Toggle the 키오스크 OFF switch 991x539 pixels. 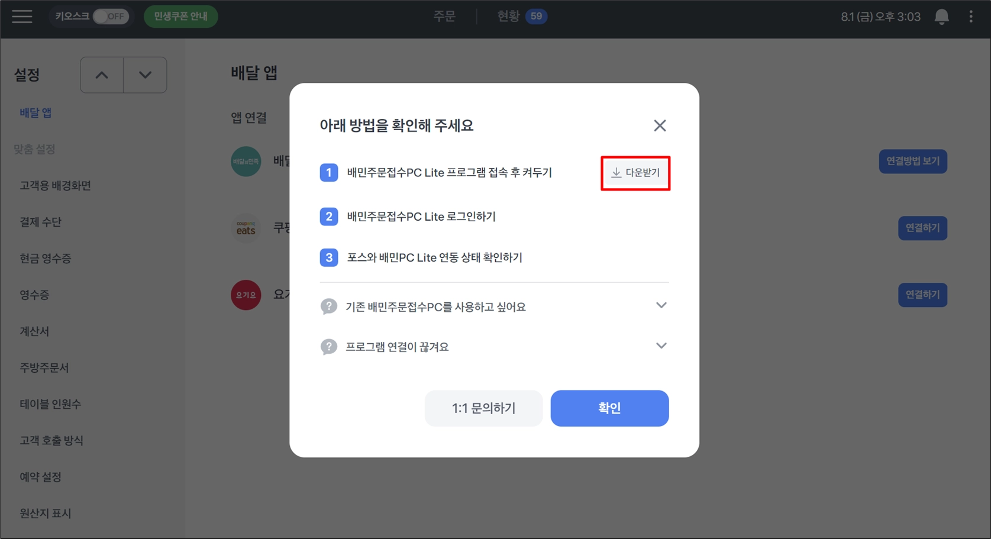[x=111, y=17]
